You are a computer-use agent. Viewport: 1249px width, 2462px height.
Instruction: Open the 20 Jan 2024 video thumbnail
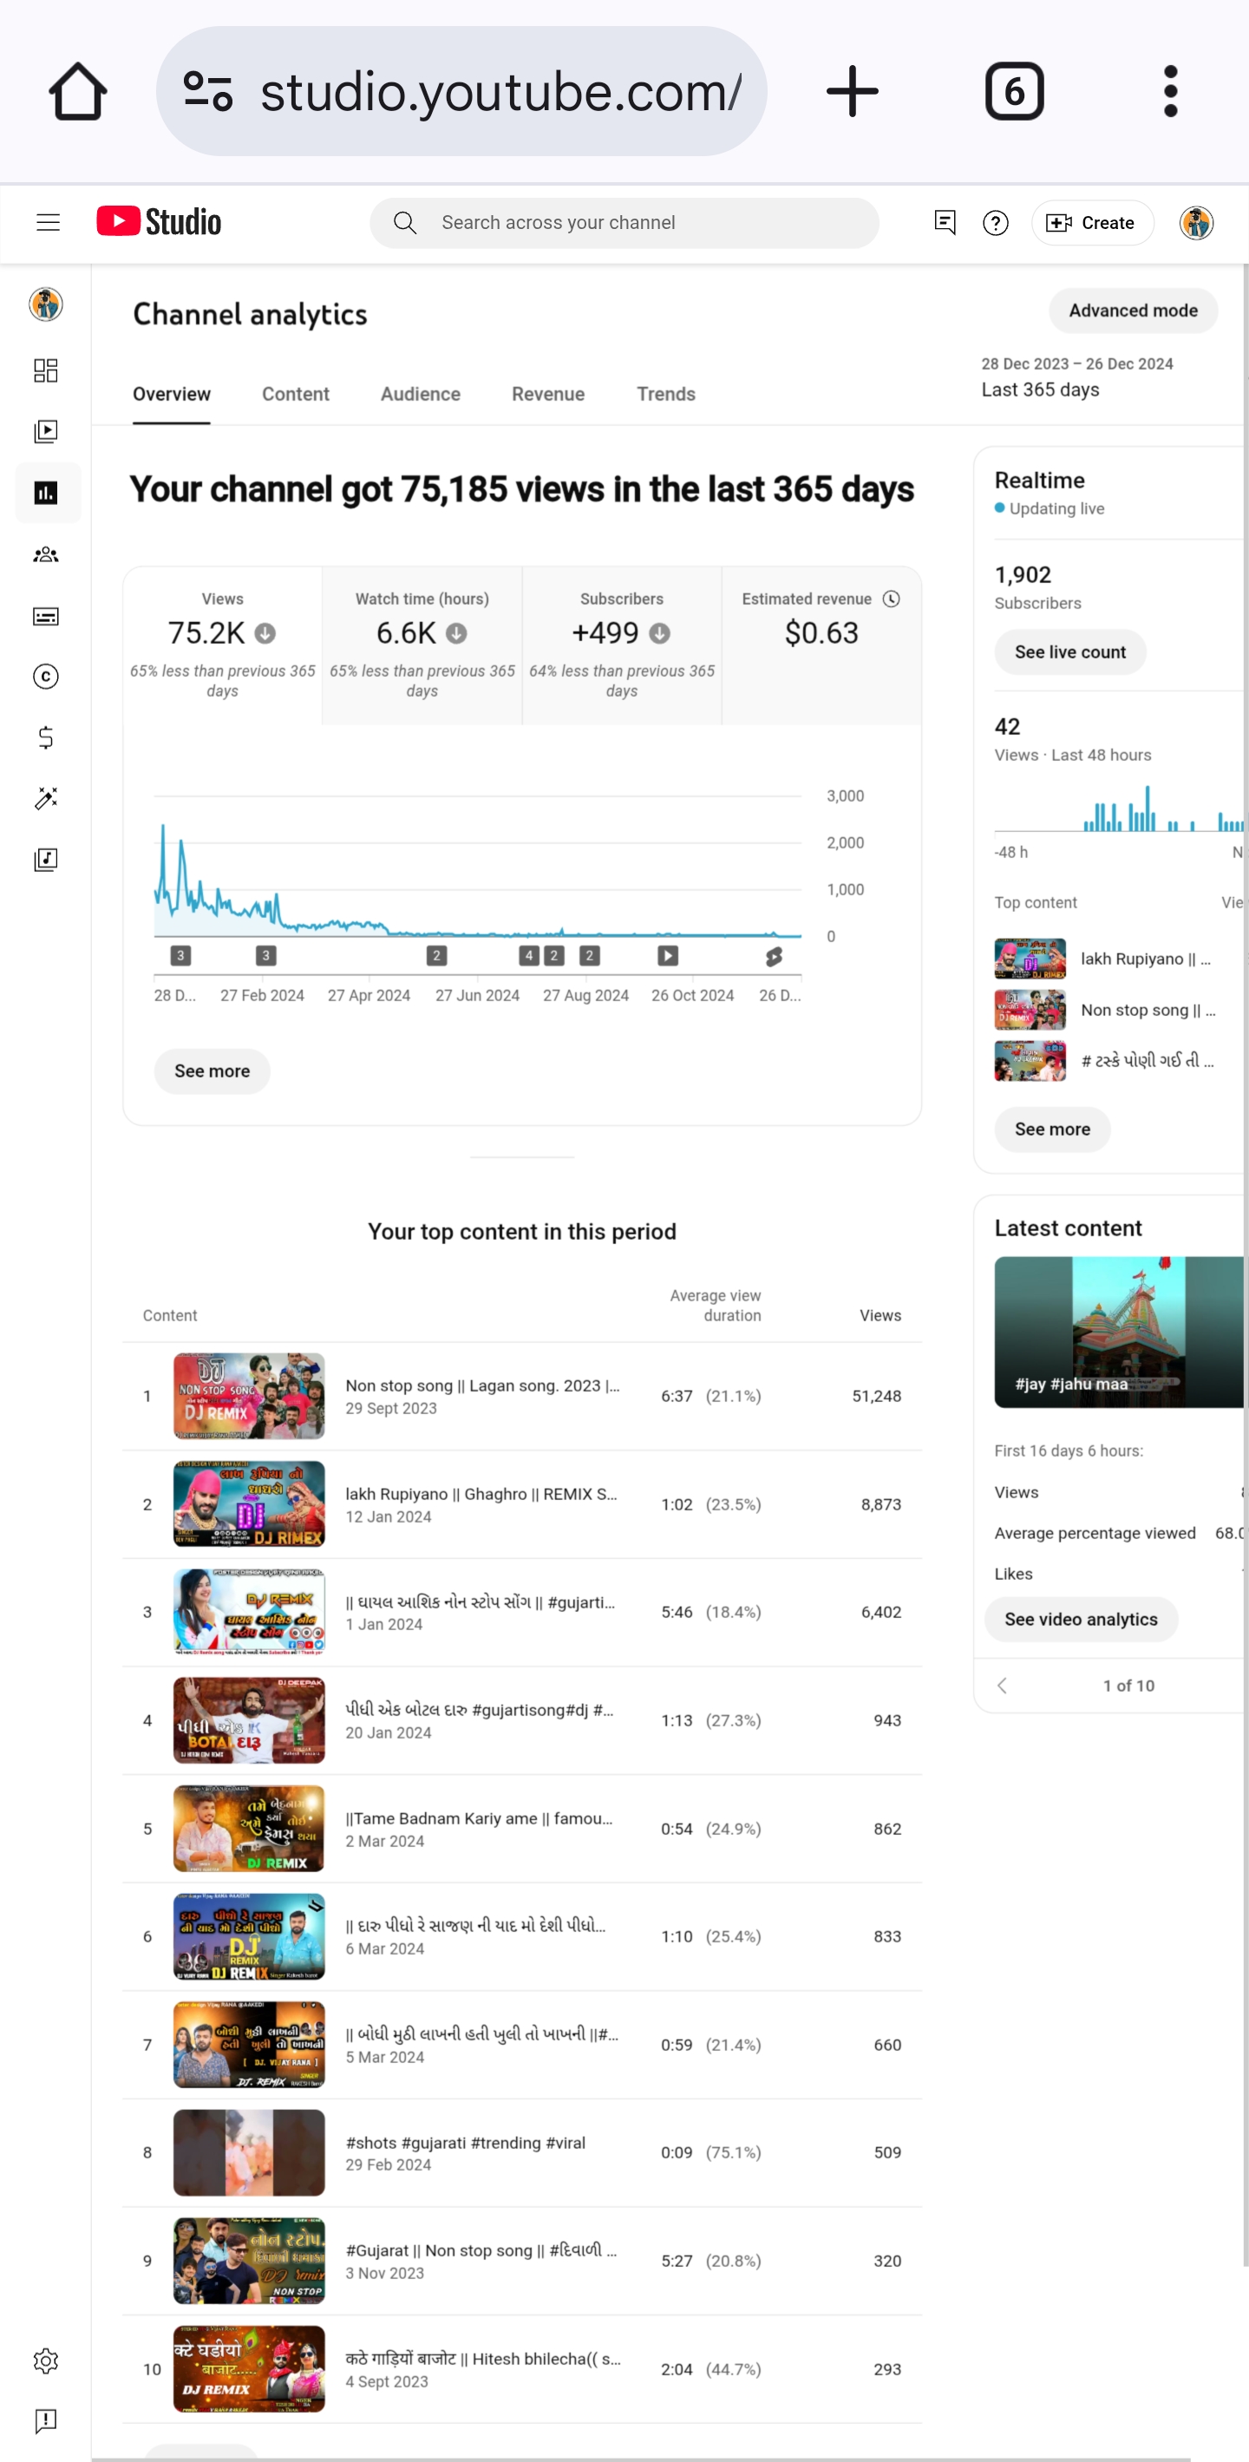click(x=248, y=1720)
